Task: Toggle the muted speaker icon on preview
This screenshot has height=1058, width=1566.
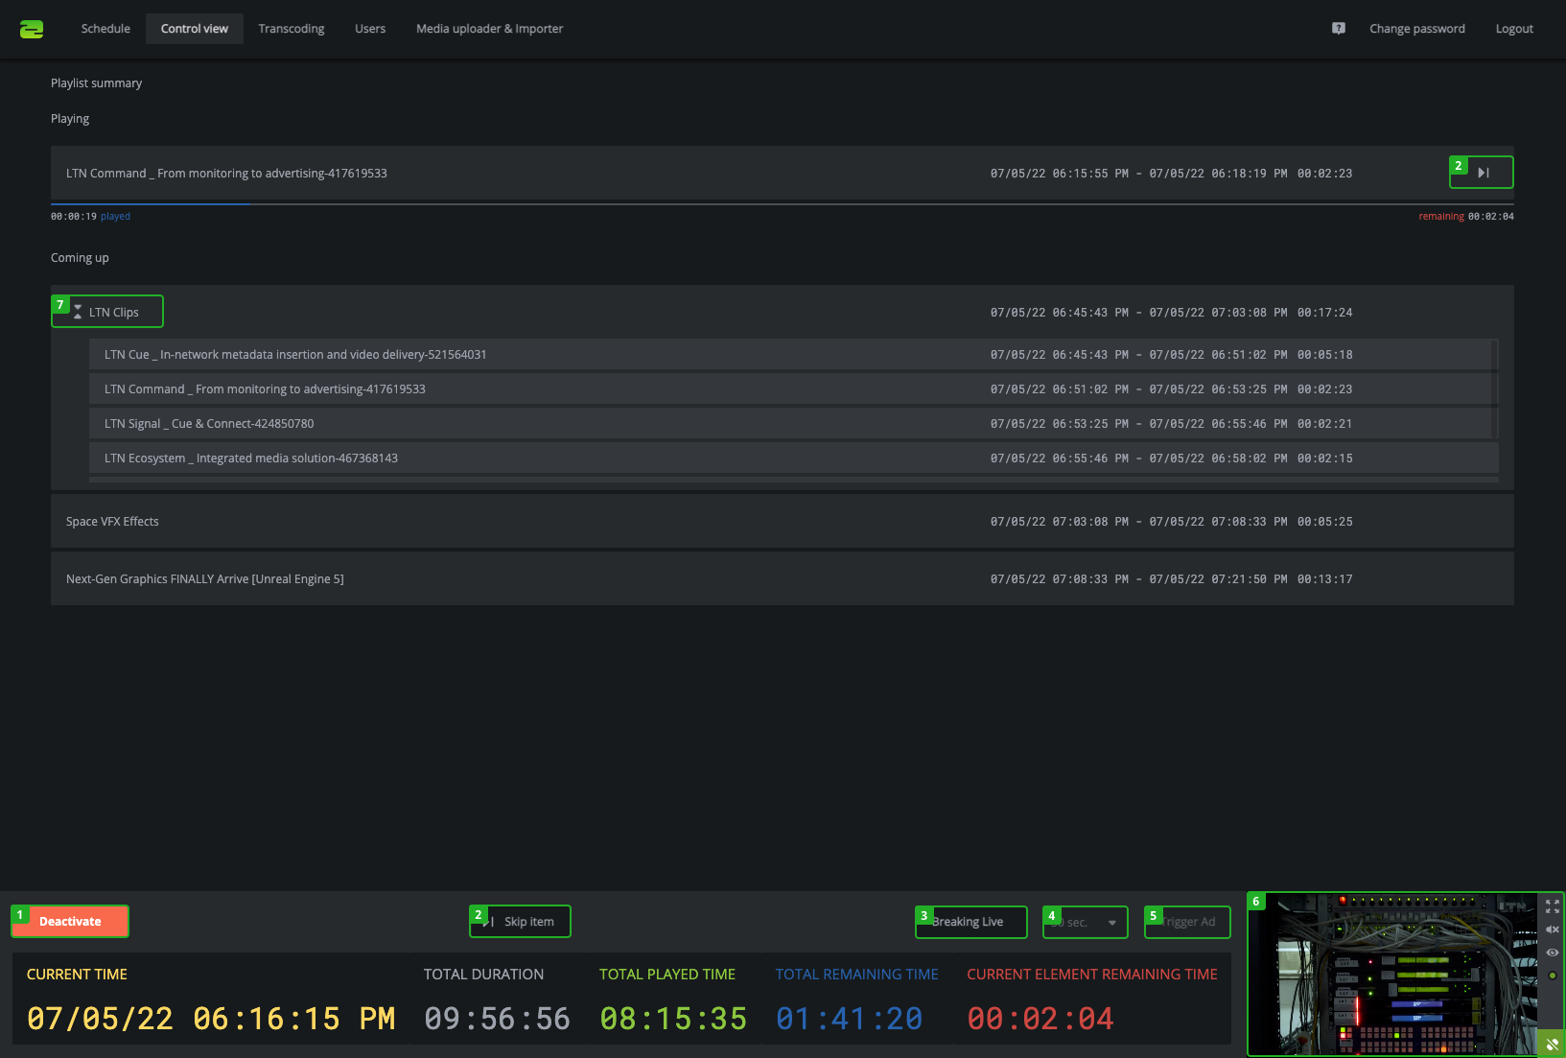Action: point(1552,929)
